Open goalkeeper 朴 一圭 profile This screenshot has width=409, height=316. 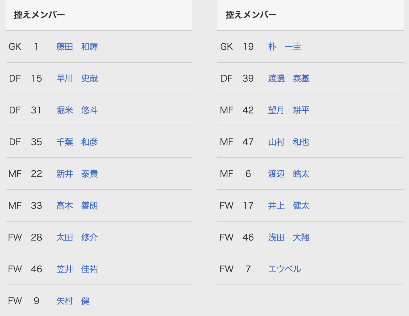pyautogui.click(x=284, y=47)
